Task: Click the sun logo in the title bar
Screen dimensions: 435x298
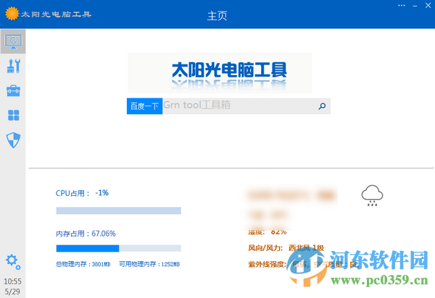Action: [12, 14]
